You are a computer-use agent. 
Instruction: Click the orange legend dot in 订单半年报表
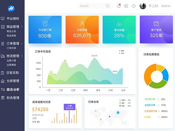click(119, 51)
